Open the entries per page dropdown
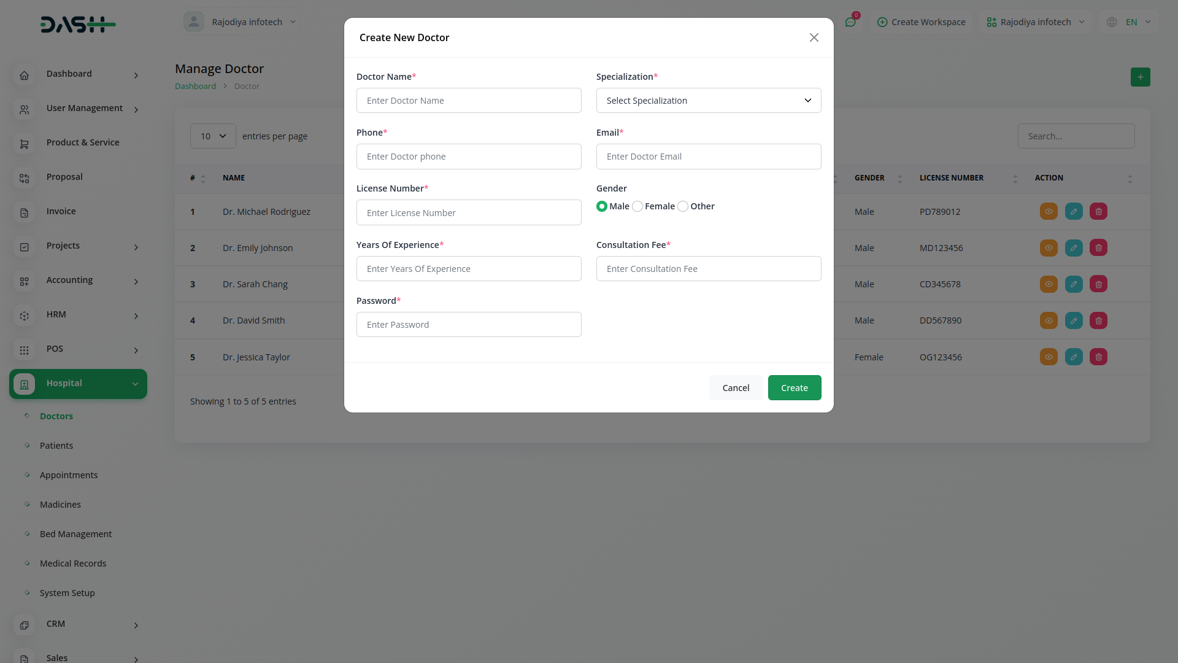Image resolution: width=1178 pixels, height=663 pixels. pyautogui.click(x=213, y=136)
